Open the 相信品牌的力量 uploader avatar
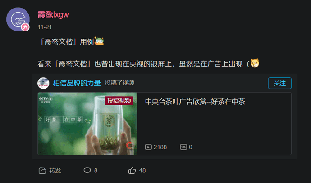The width and height of the screenshot is (311, 183). (43, 83)
